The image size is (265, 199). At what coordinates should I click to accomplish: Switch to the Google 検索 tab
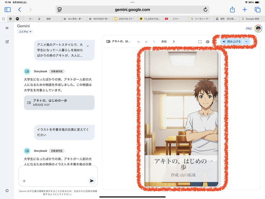point(252,19)
